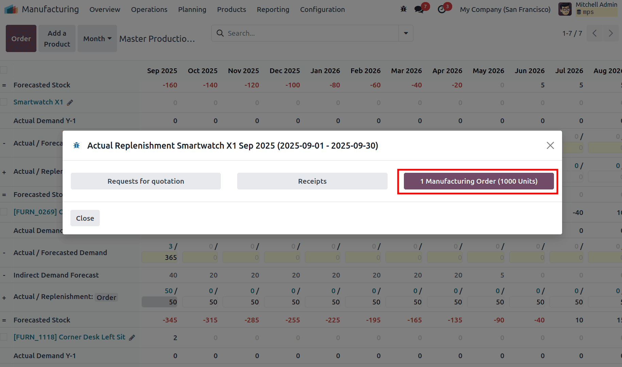Click the Manufacturing app logo
The image size is (622, 367).
(11, 9)
